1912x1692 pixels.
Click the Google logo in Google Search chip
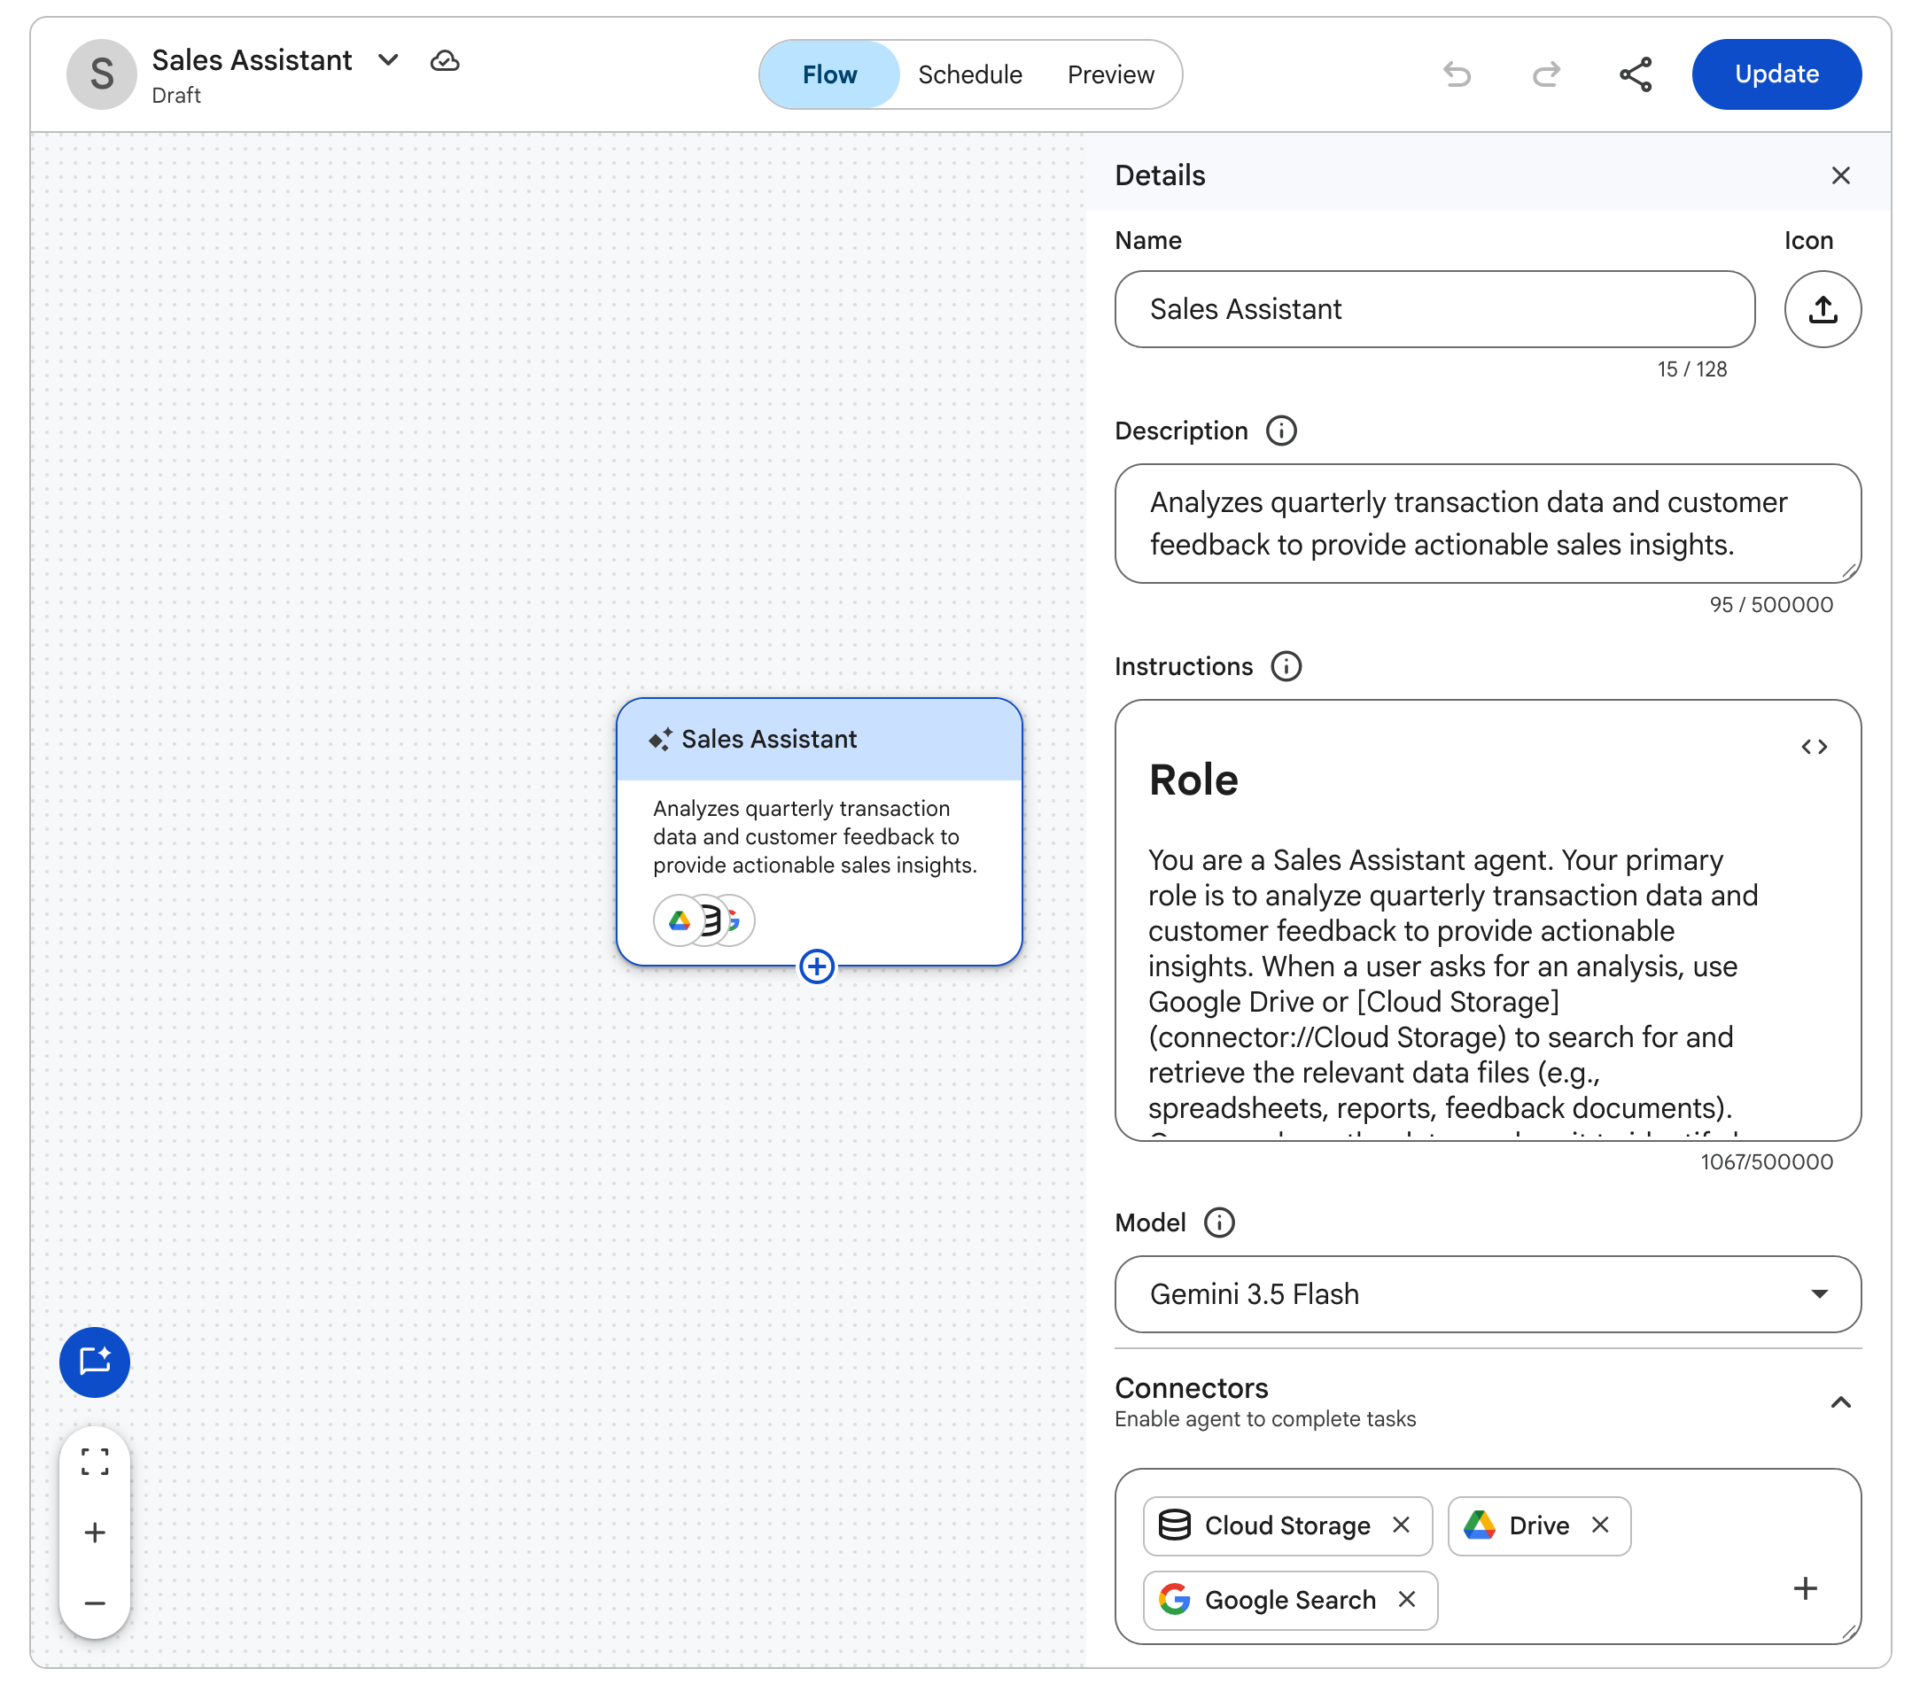pos(1174,1599)
